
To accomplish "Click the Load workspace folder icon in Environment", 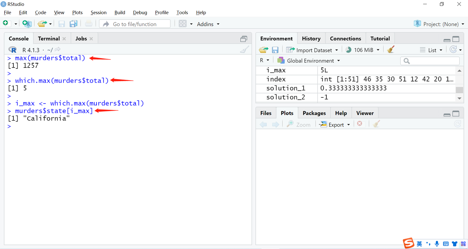I will [x=263, y=50].
